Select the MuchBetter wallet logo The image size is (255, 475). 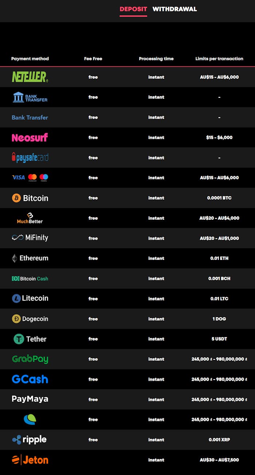coord(30,218)
